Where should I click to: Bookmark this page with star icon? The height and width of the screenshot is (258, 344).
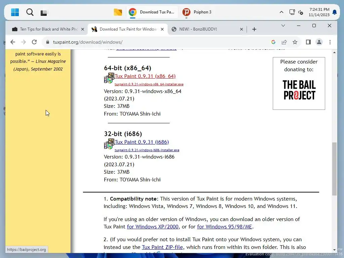click(x=295, y=42)
